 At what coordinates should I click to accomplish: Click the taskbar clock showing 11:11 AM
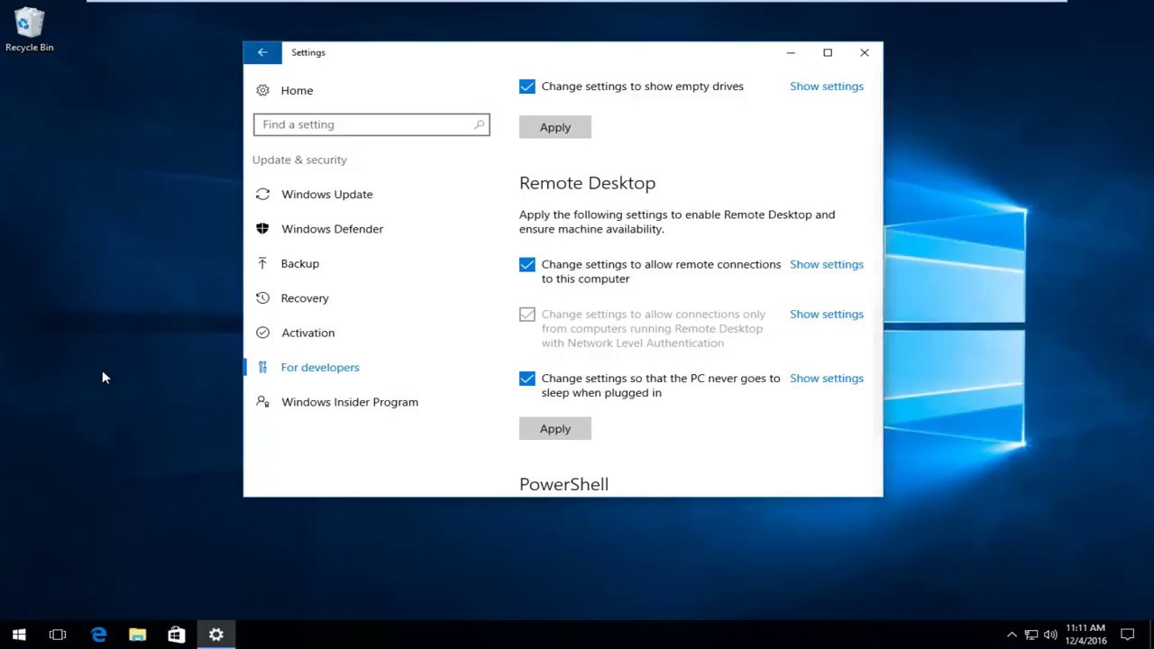pyautogui.click(x=1085, y=635)
